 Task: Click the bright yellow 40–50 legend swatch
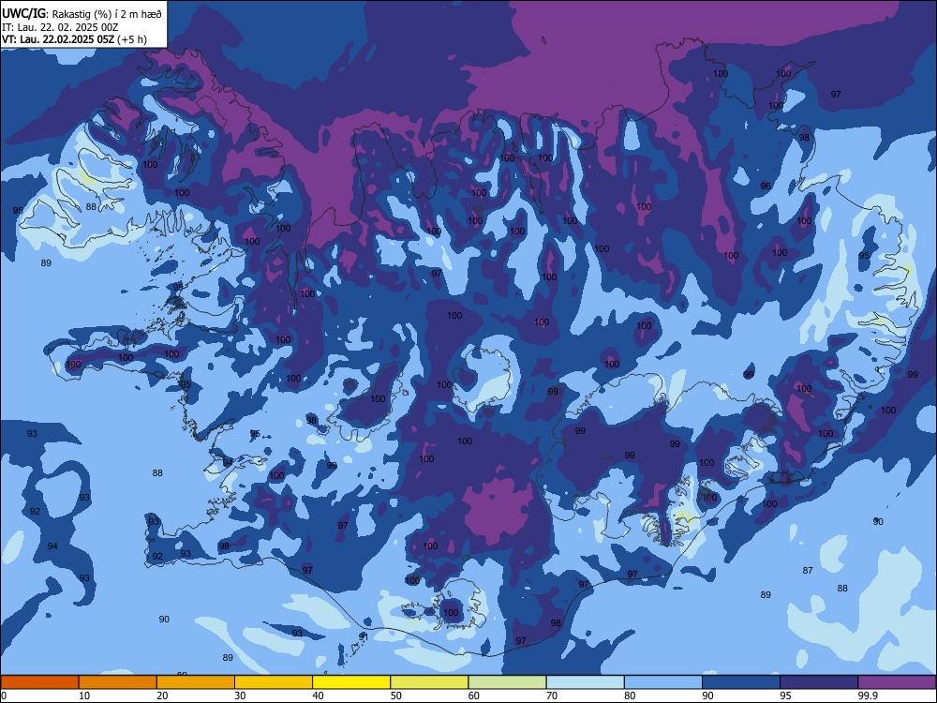pos(351,682)
